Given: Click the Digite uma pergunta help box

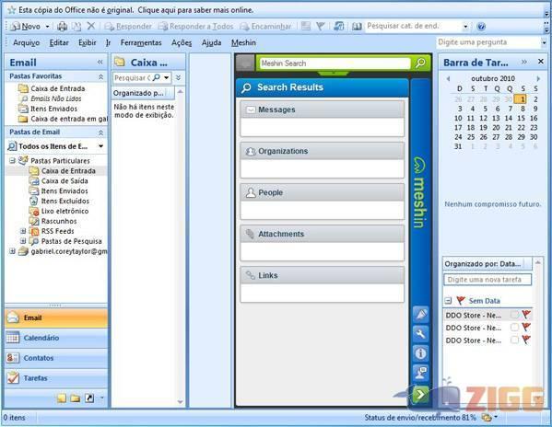Looking at the screenshot, I should 487,42.
